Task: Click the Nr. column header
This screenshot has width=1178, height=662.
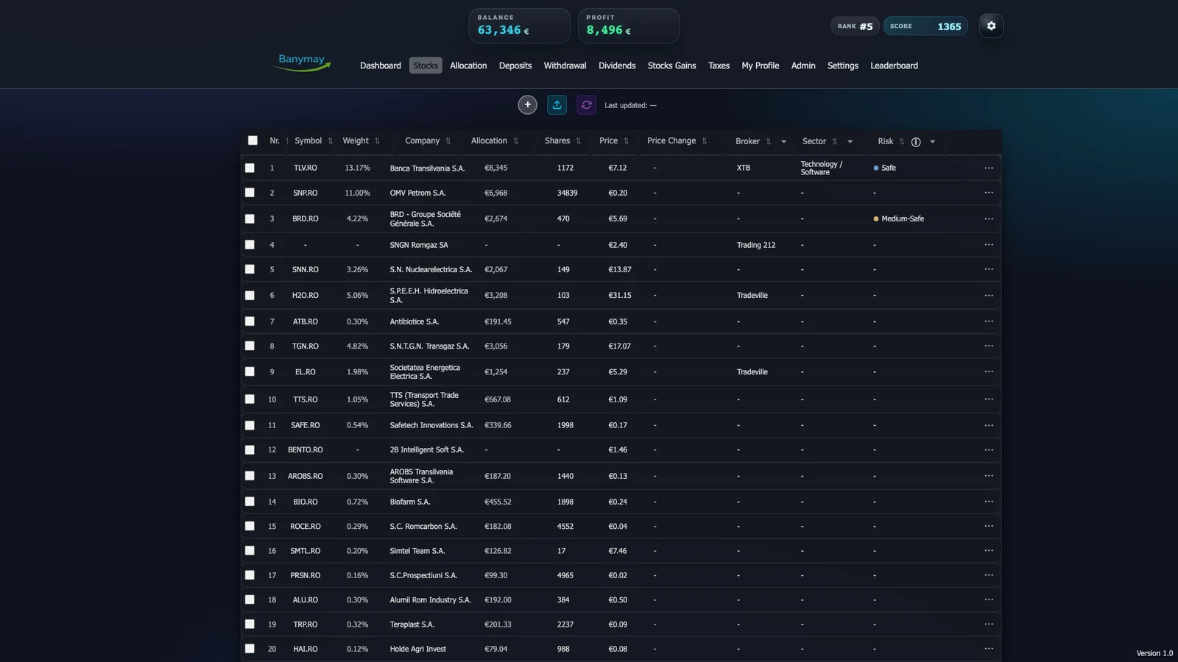Action: 275,140
